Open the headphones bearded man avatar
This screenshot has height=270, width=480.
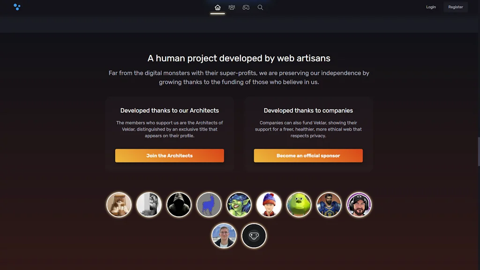359,204
